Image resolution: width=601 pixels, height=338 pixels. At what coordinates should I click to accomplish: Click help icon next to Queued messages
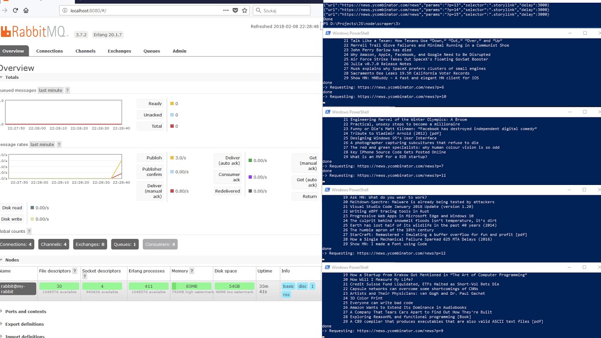[67, 90]
